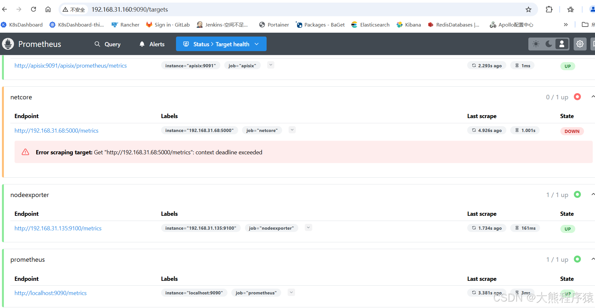
Task: Open apisix metrics endpoint link
Action: pyautogui.click(x=71, y=66)
